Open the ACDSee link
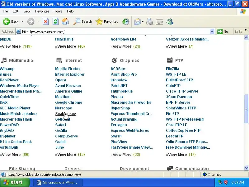Screen dimensions: 249x187 118,69
